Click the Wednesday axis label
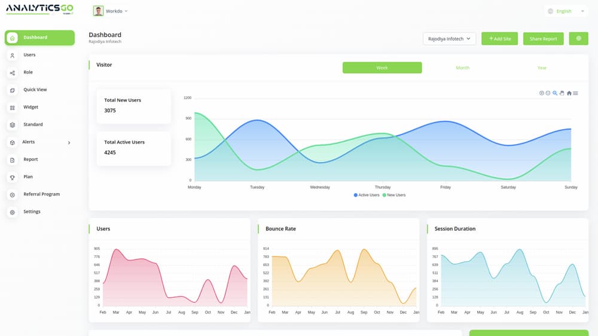The width and height of the screenshot is (598, 336). 320,187
